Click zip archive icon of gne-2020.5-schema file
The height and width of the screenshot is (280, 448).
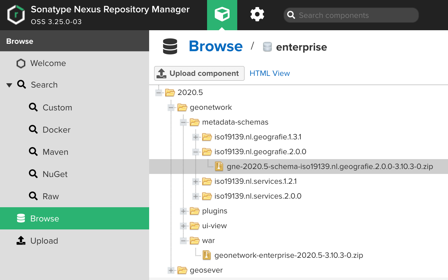[x=219, y=166]
